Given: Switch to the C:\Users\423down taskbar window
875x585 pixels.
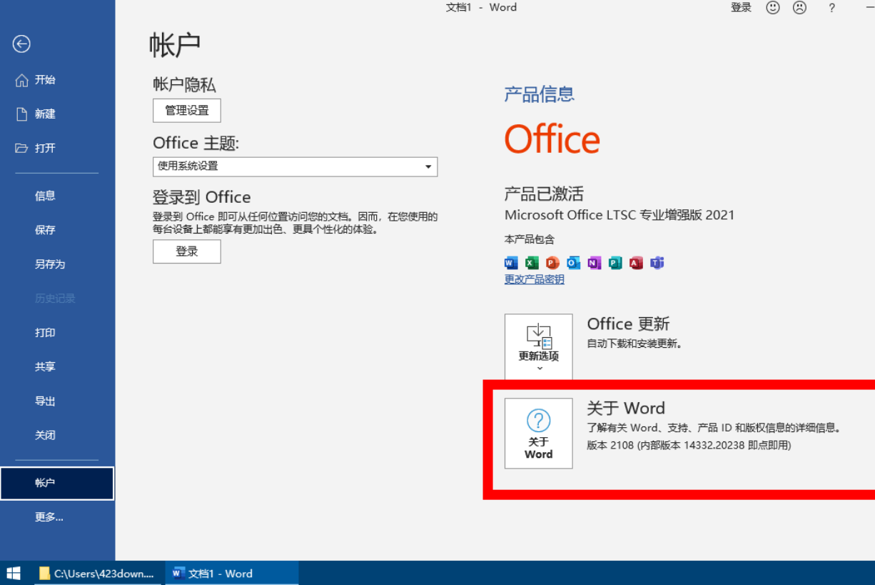Looking at the screenshot, I should [x=97, y=573].
